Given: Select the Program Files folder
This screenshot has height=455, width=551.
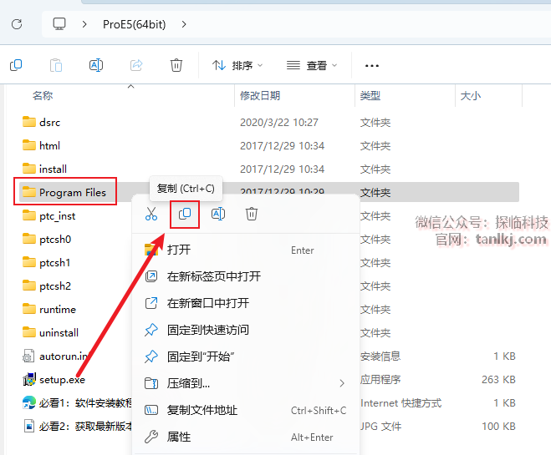Looking at the screenshot, I should (x=73, y=192).
